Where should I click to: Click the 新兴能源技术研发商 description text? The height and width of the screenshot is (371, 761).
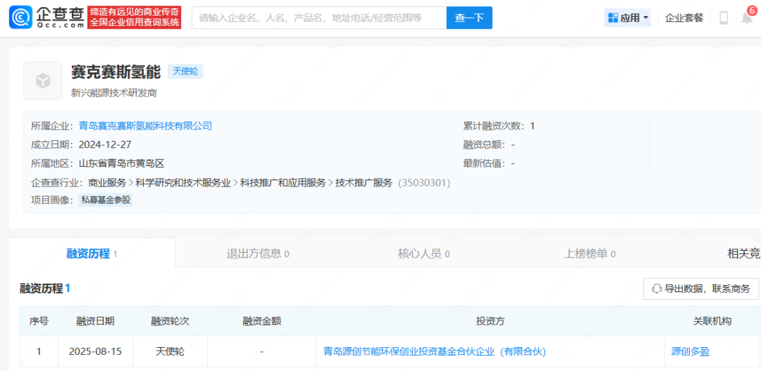(x=113, y=93)
